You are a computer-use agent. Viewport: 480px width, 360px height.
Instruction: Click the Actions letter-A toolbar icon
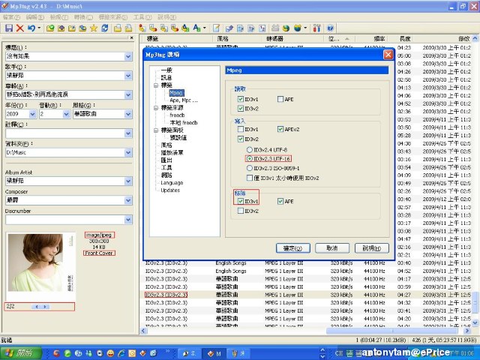196,28
